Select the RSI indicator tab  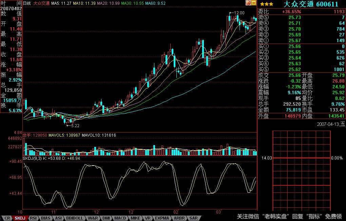33,218
